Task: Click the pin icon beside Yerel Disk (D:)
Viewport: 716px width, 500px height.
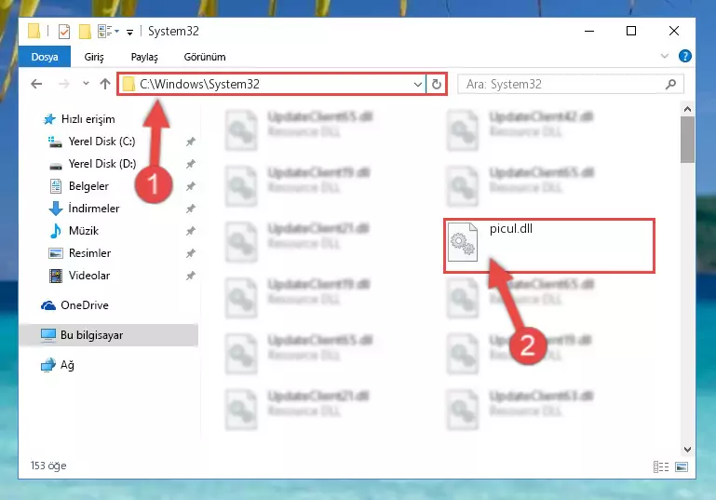Action: (x=191, y=164)
